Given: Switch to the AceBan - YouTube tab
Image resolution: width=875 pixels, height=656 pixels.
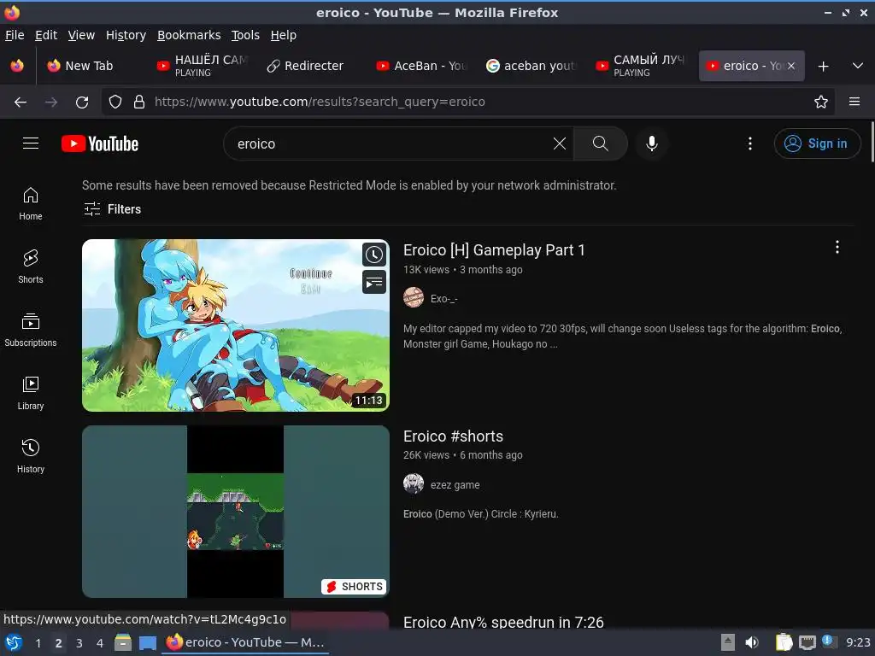Looking at the screenshot, I should coord(421,66).
